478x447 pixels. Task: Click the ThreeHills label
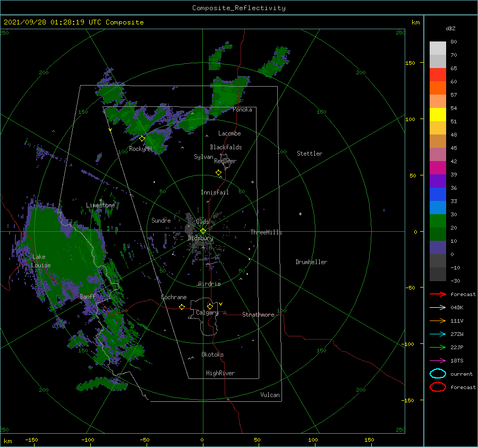click(x=267, y=232)
